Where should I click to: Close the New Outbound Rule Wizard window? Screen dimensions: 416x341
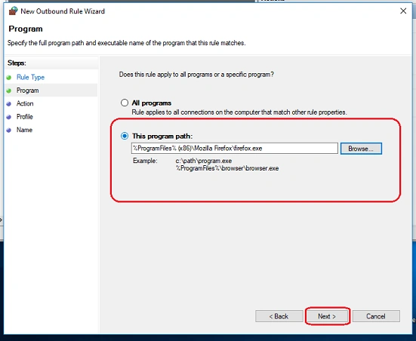(x=403, y=11)
